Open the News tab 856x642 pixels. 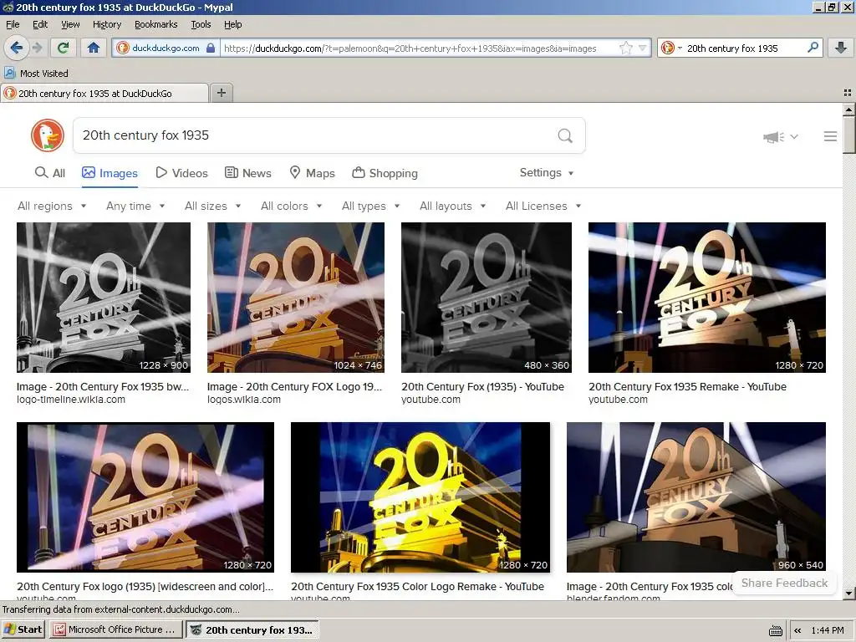tap(247, 173)
